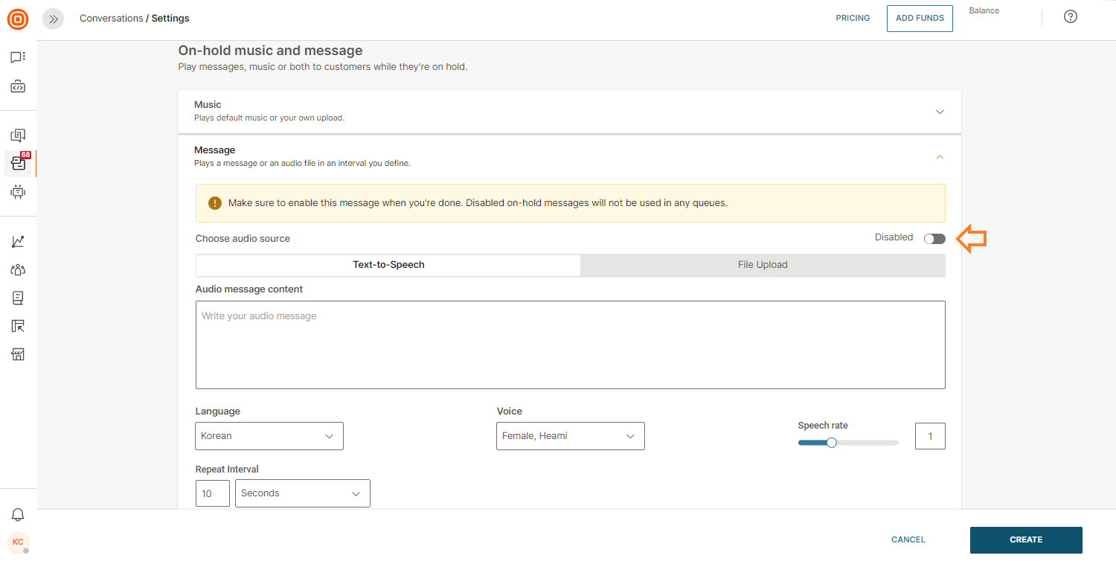
Task: Click the Speech rate slider handle
Action: pyautogui.click(x=832, y=443)
